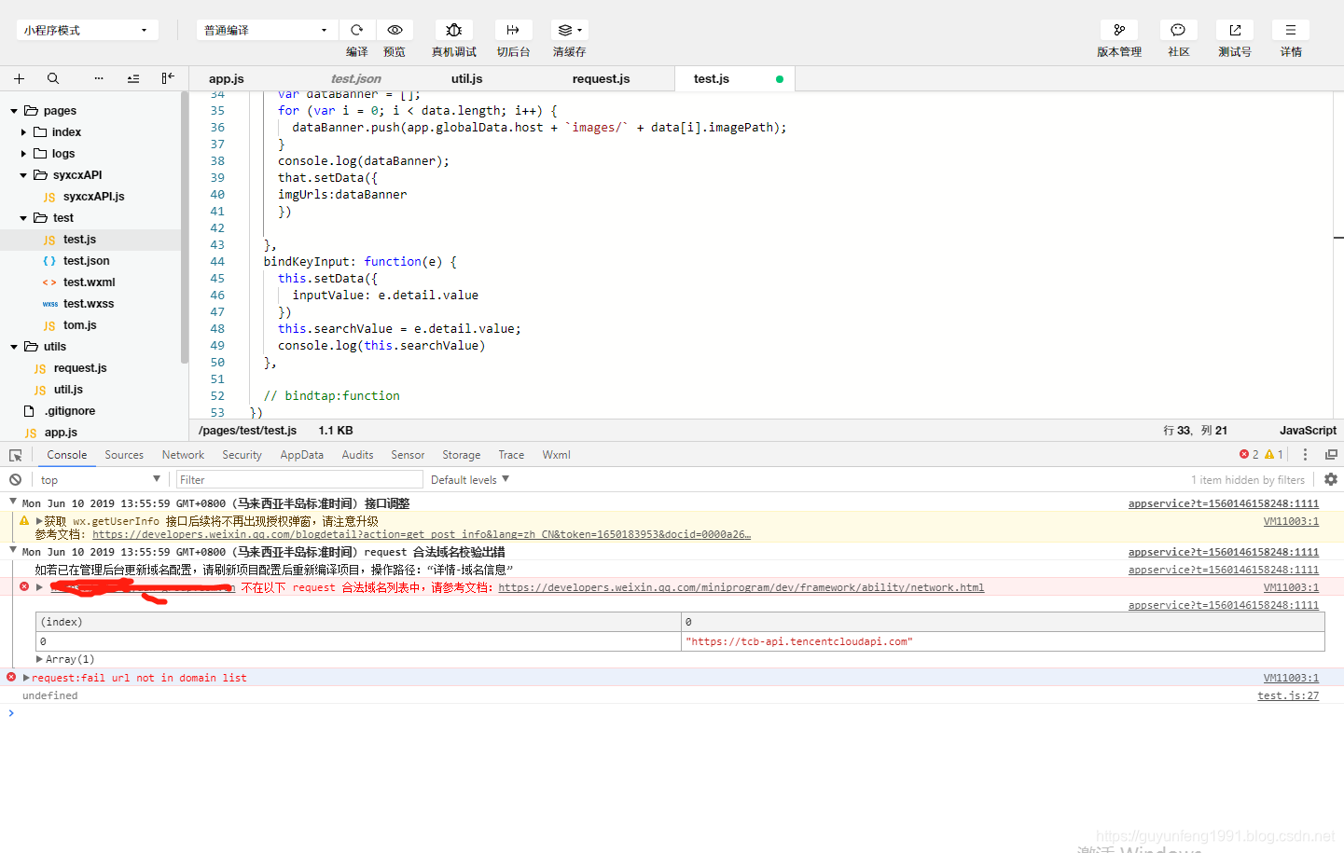Expand the index folder
This screenshot has width=1344, height=853.
[x=23, y=132]
